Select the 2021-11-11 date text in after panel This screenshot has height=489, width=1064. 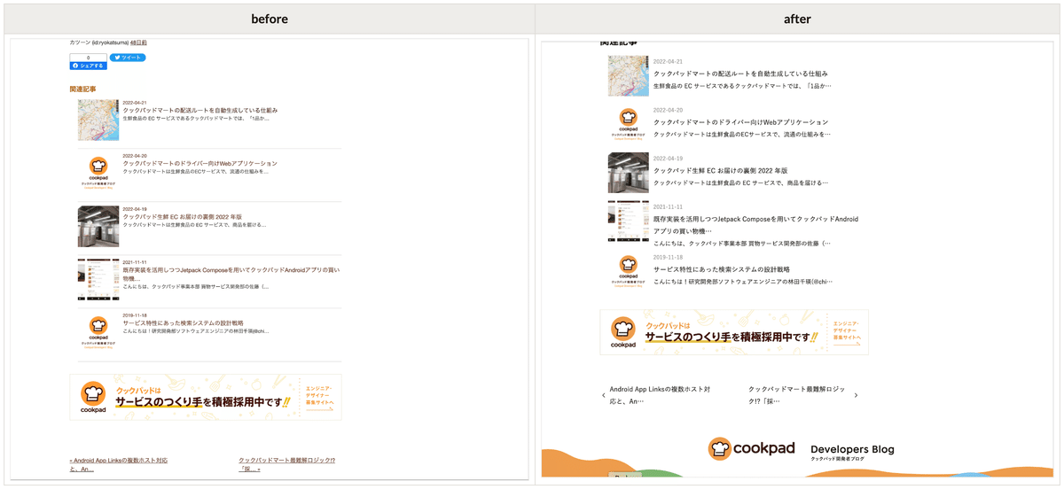(x=668, y=206)
